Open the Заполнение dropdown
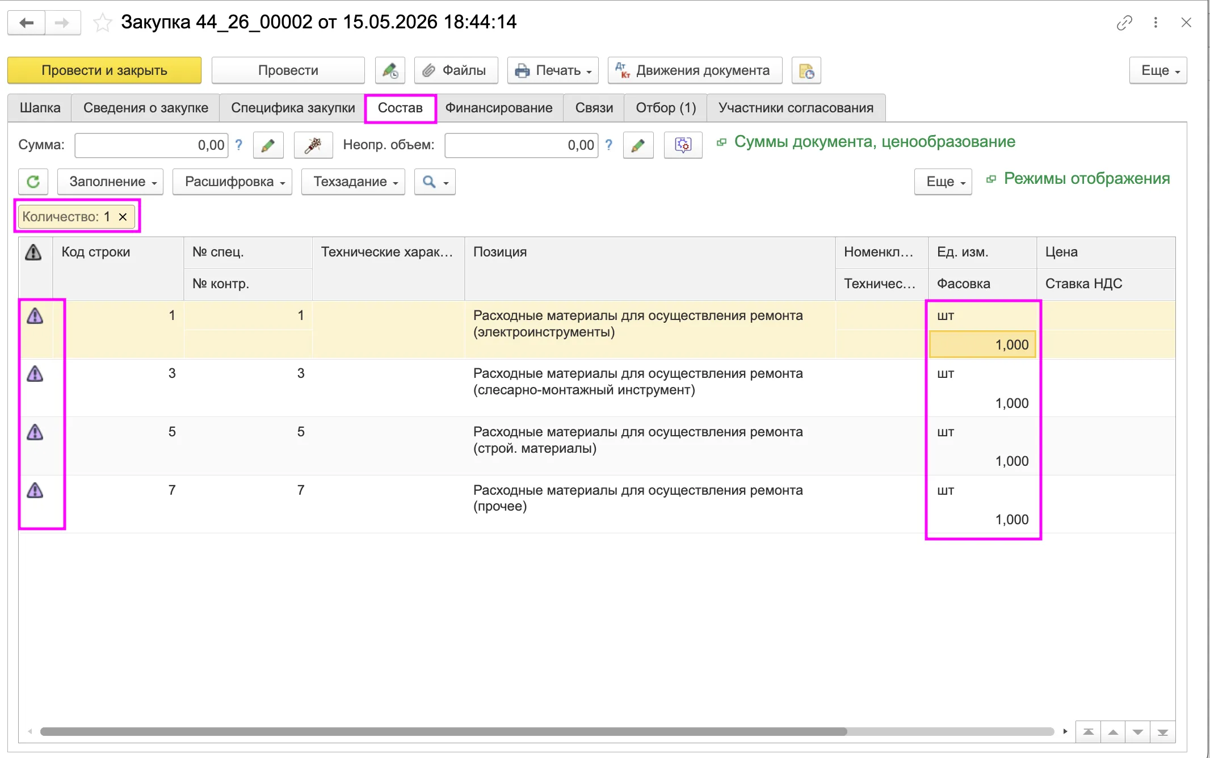 pos(110,182)
